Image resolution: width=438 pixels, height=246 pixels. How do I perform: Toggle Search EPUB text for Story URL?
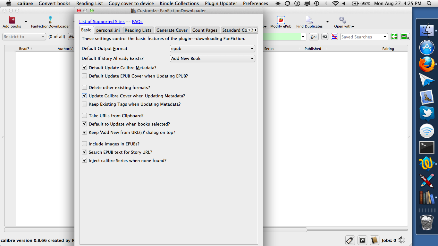85,152
